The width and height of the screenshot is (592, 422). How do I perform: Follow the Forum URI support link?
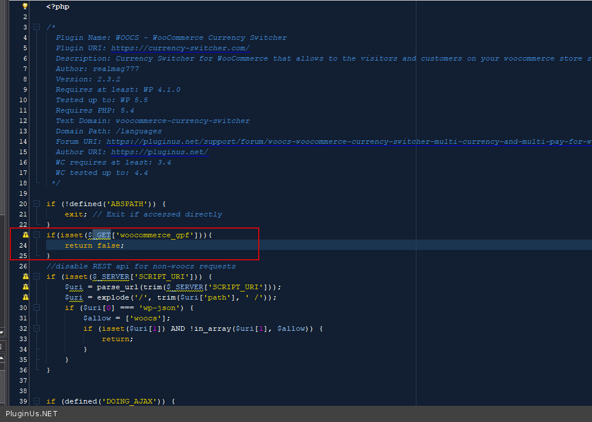347,141
